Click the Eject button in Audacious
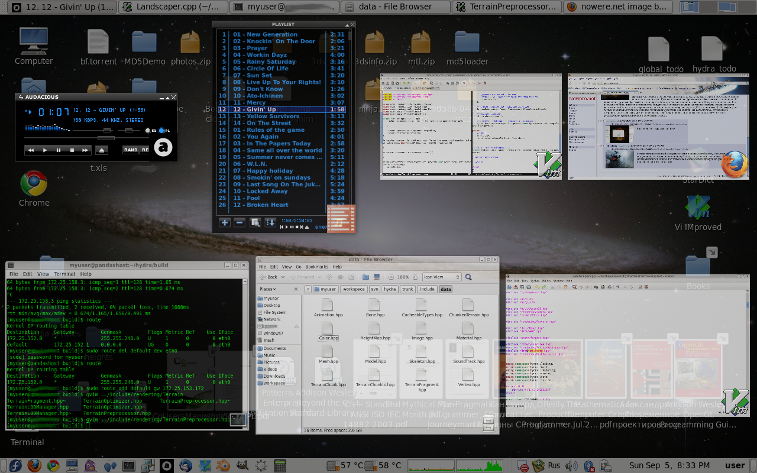Viewport: 757px width, 473px height. coord(102,150)
